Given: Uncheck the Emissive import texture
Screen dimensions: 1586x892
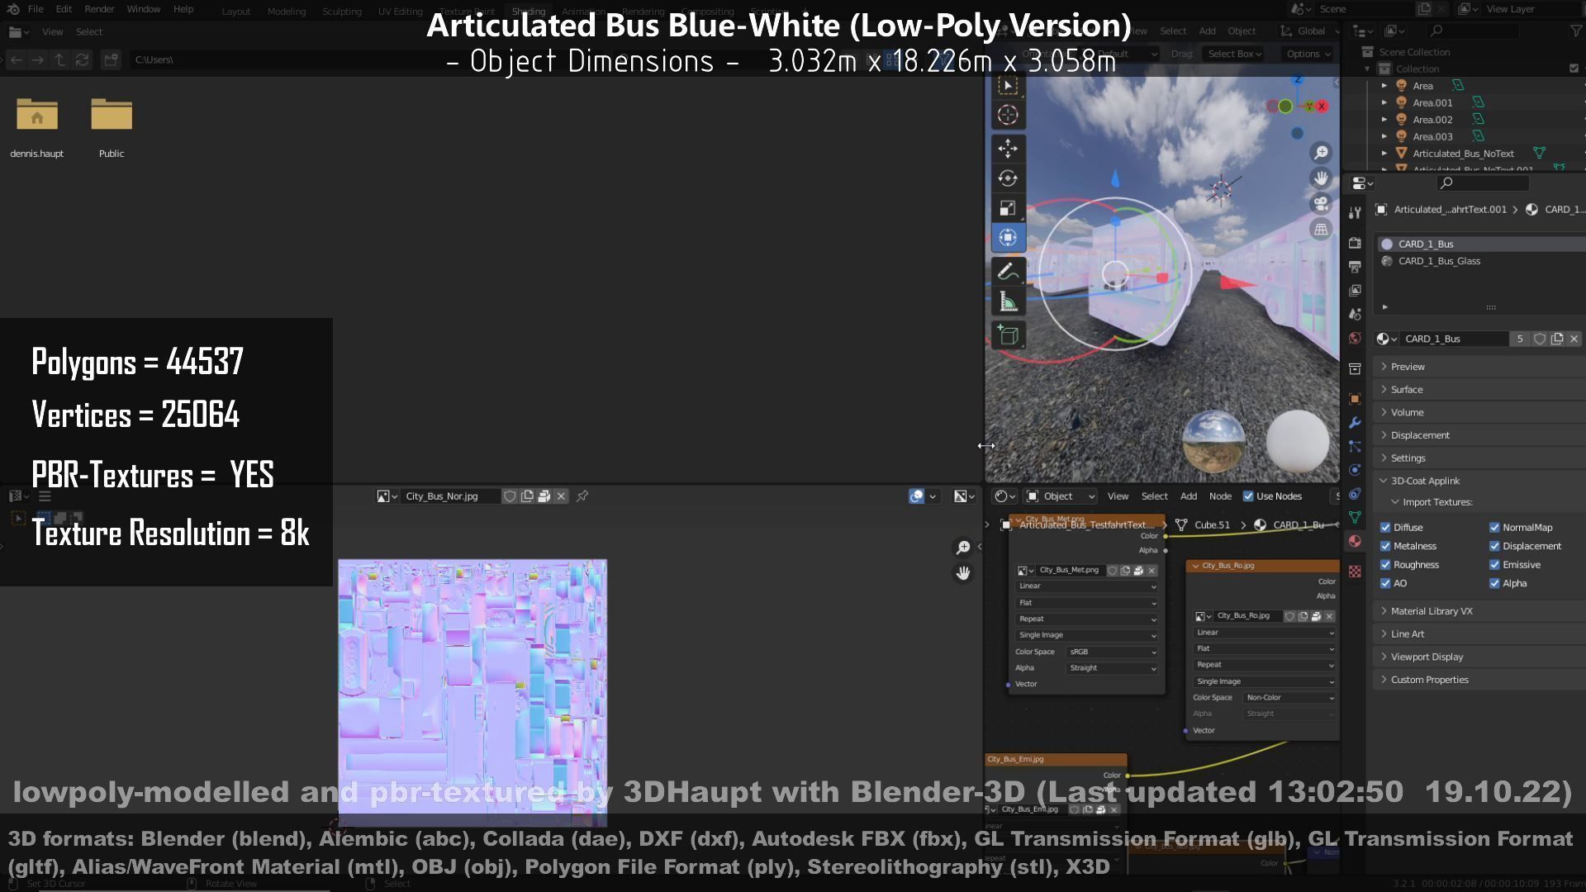Looking at the screenshot, I should pyautogui.click(x=1494, y=565).
